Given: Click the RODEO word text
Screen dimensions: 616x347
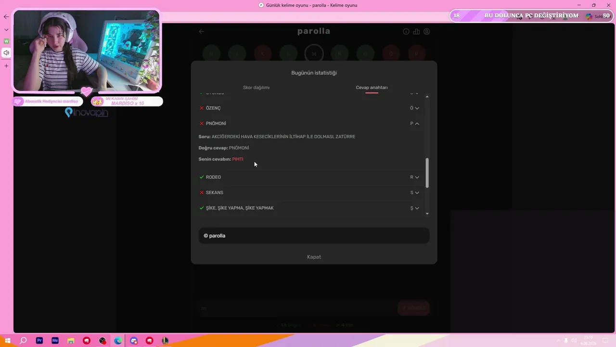Looking at the screenshot, I should pos(213,177).
